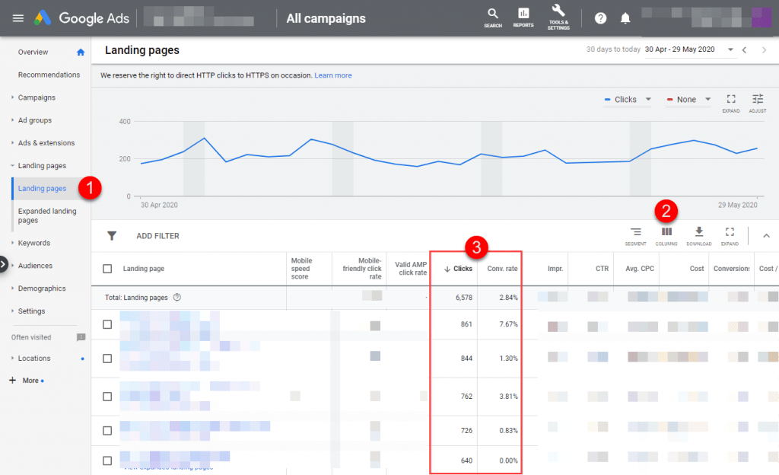Screen dimensions: 779x475
Task: Open the hamburger main menu
Action: 18,18
